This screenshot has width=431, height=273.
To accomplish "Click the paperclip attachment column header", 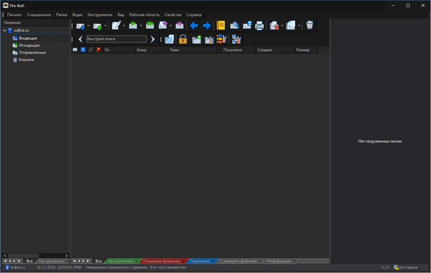I will [x=91, y=50].
